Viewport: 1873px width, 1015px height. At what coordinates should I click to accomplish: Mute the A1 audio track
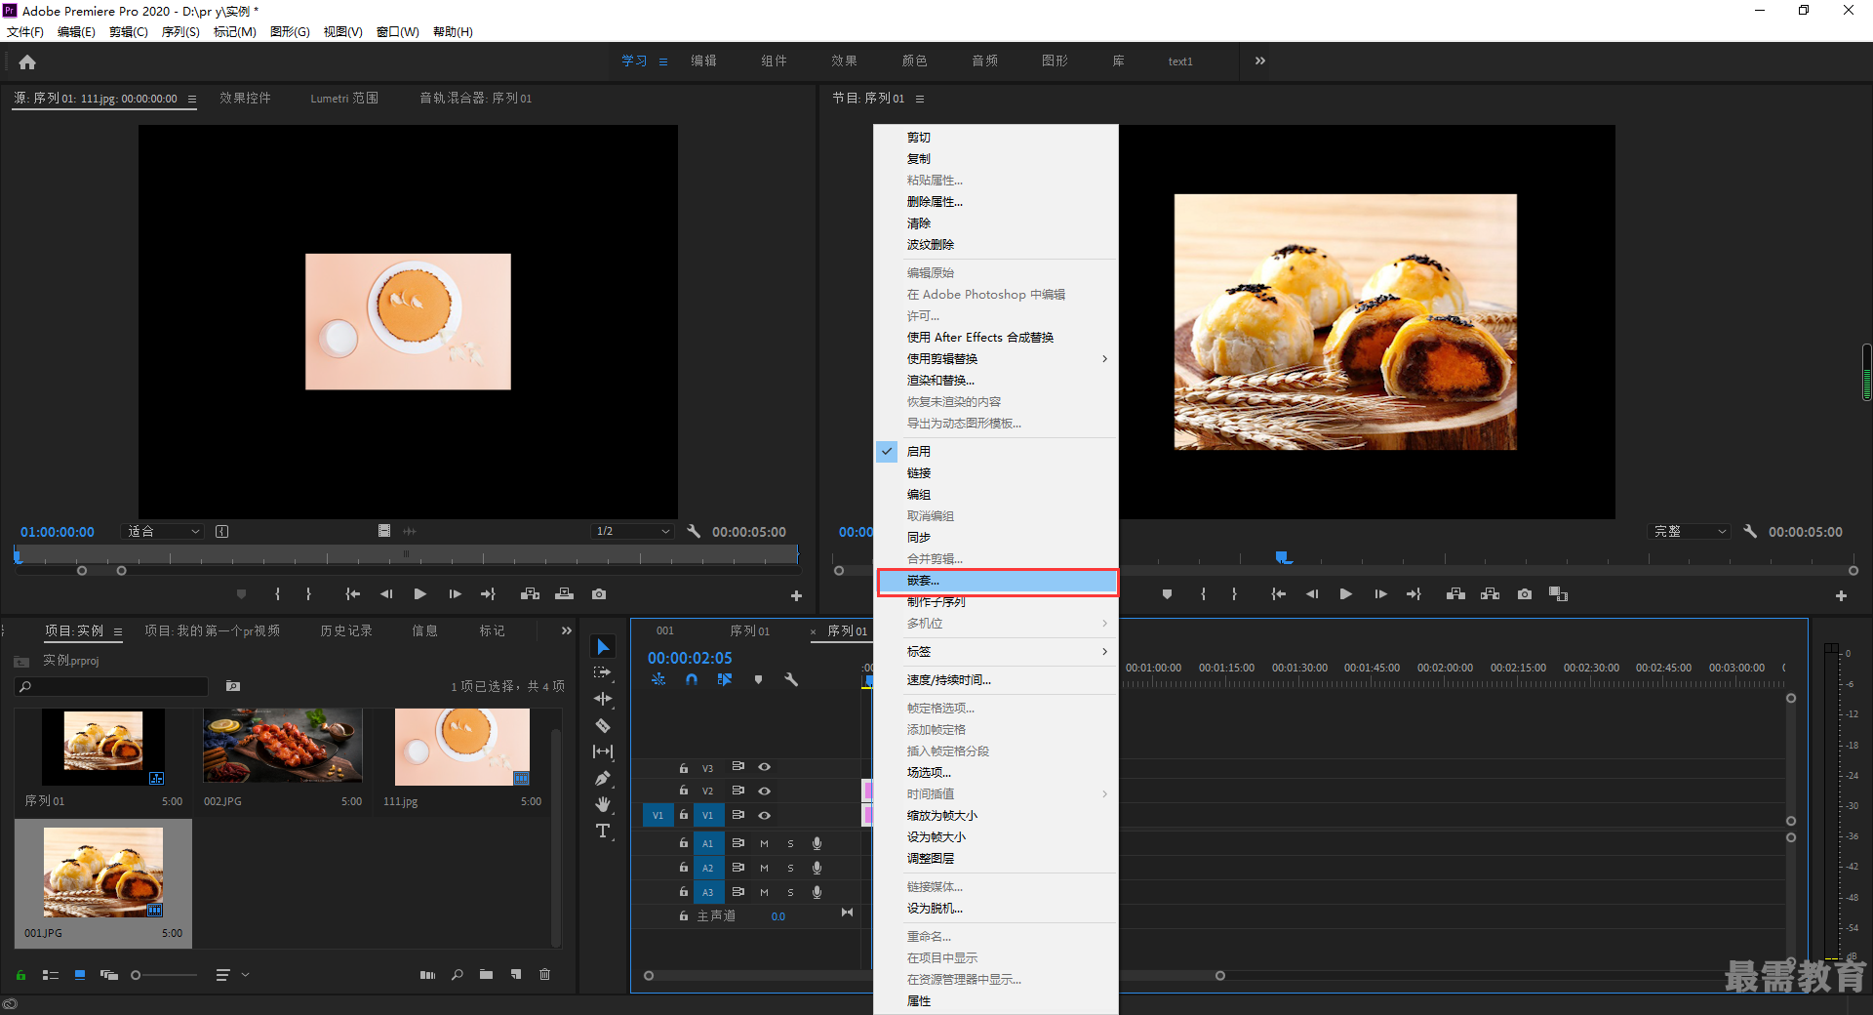pos(764,843)
